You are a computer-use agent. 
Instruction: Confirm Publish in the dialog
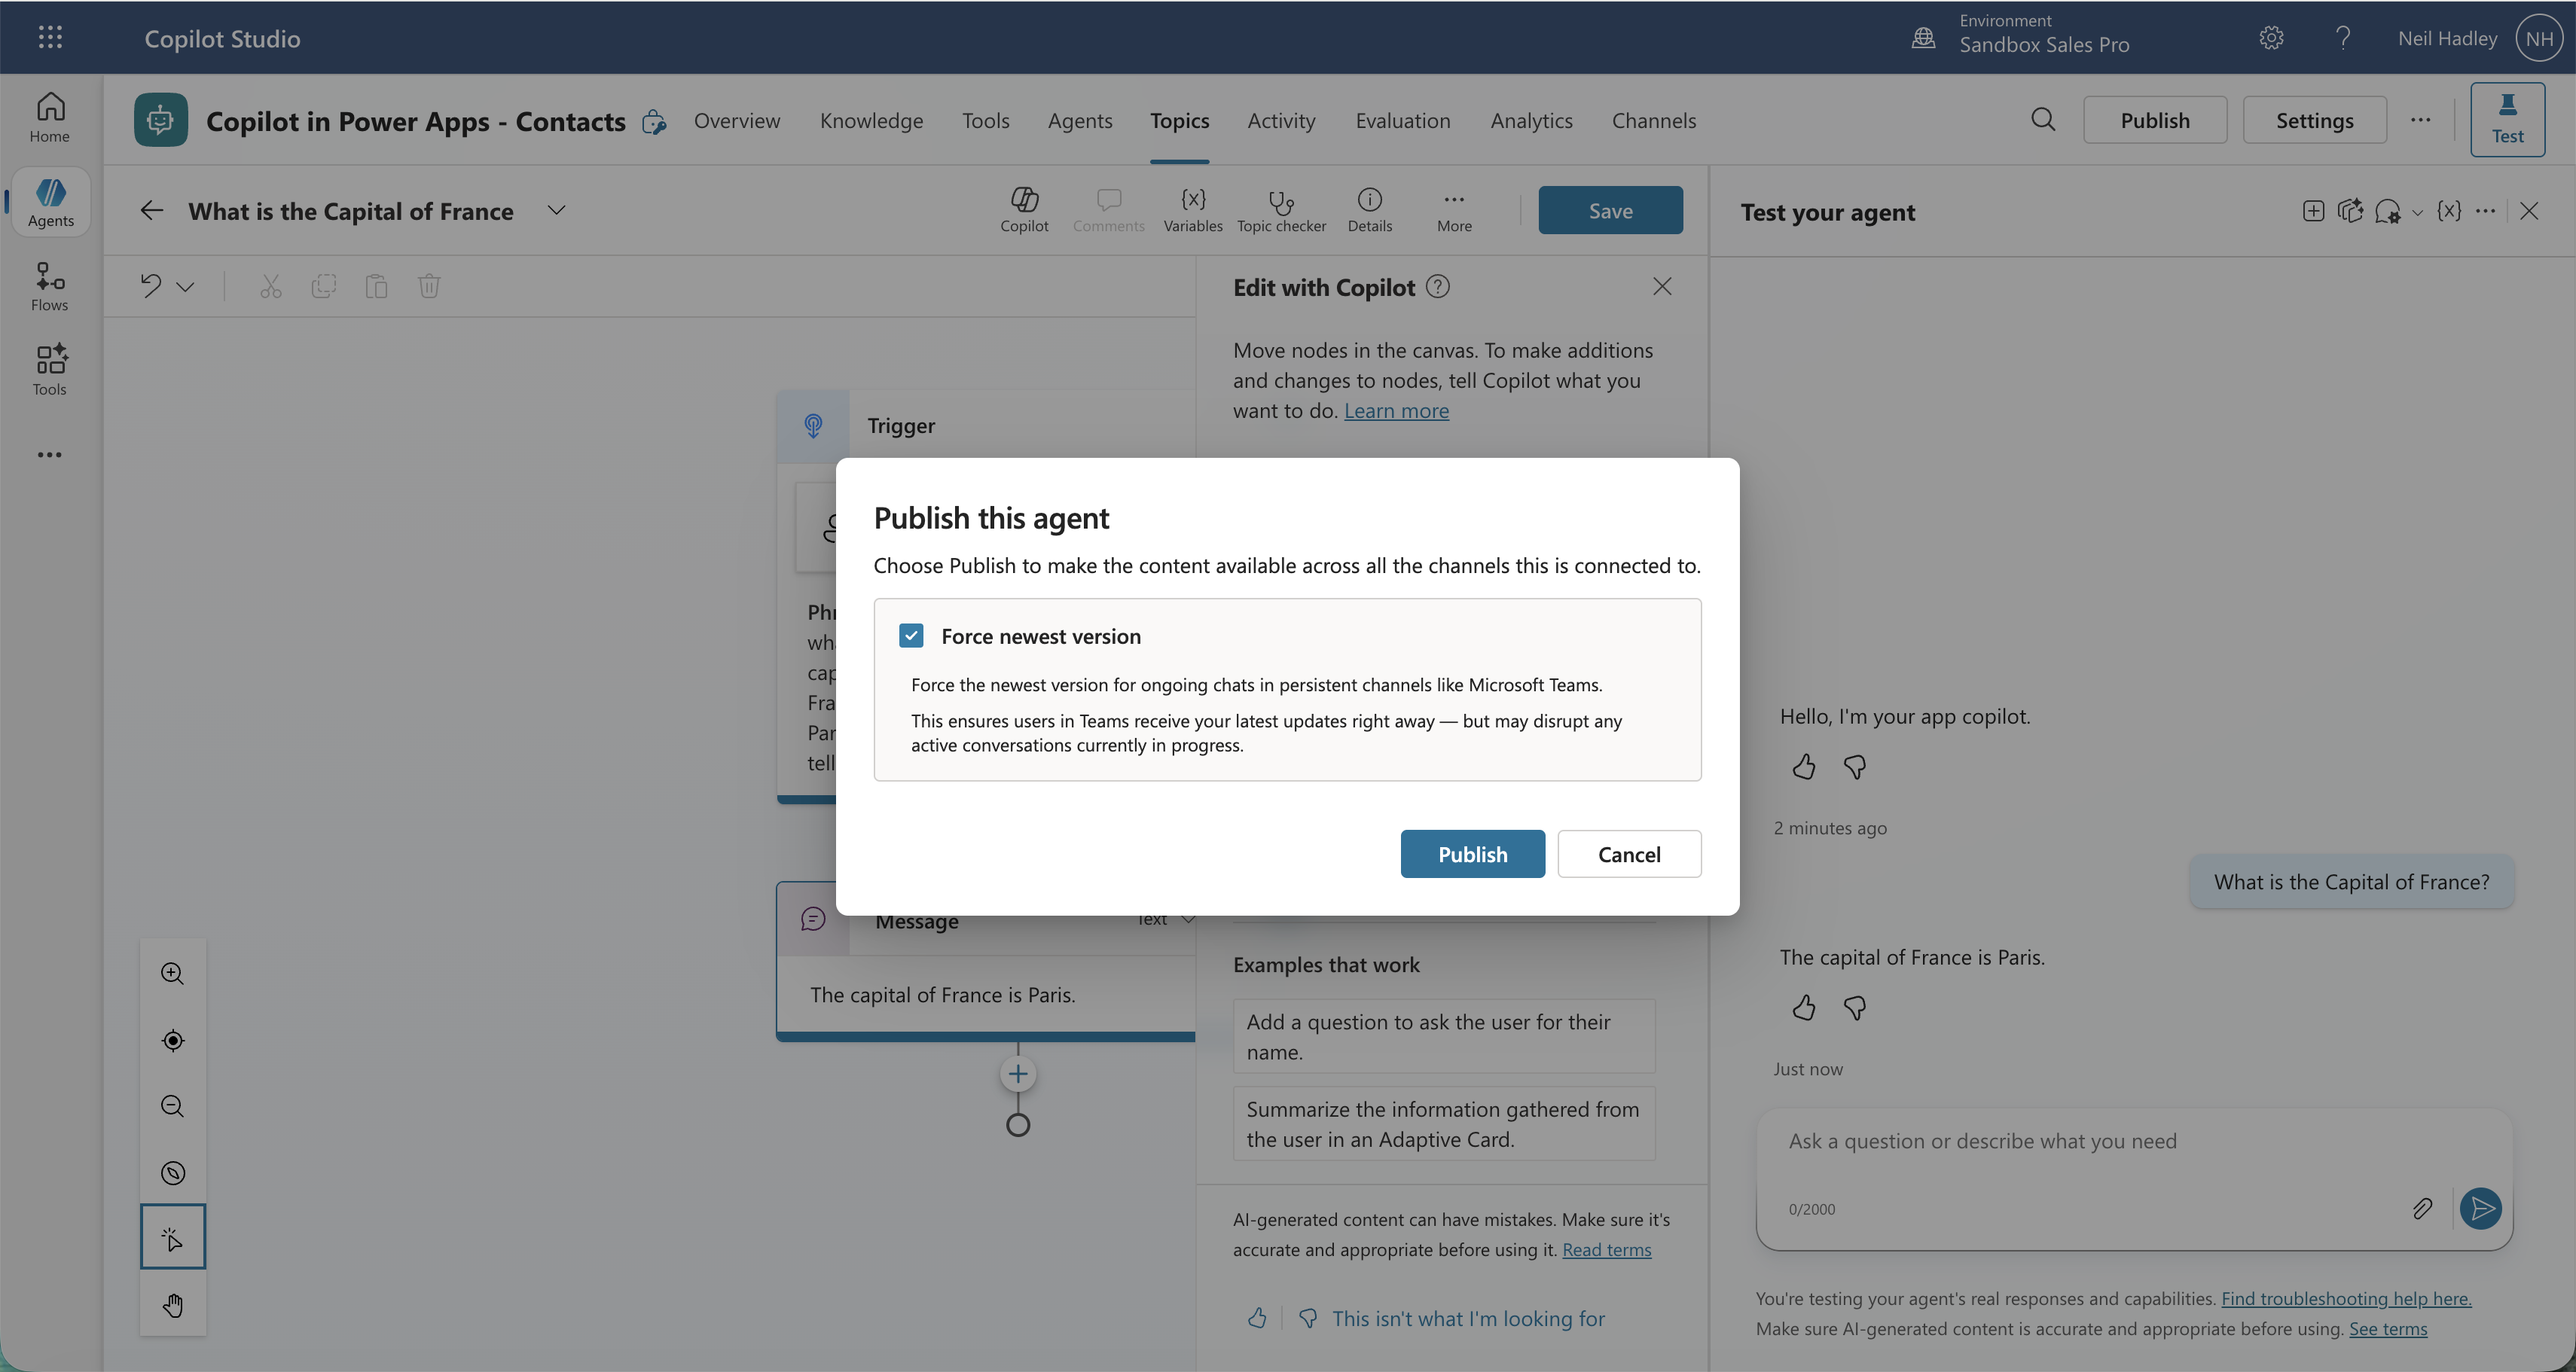pos(1472,854)
